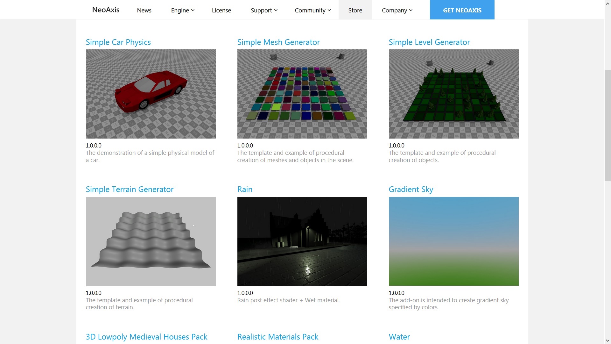Screen dimensions: 611x344
Task: Expand the Engine dropdown menu
Action: coord(182,10)
